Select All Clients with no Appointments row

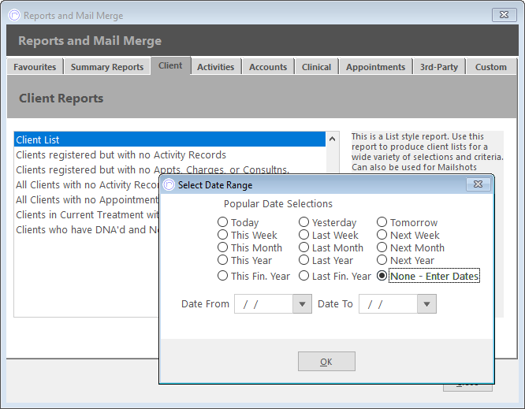(x=87, y=200)
